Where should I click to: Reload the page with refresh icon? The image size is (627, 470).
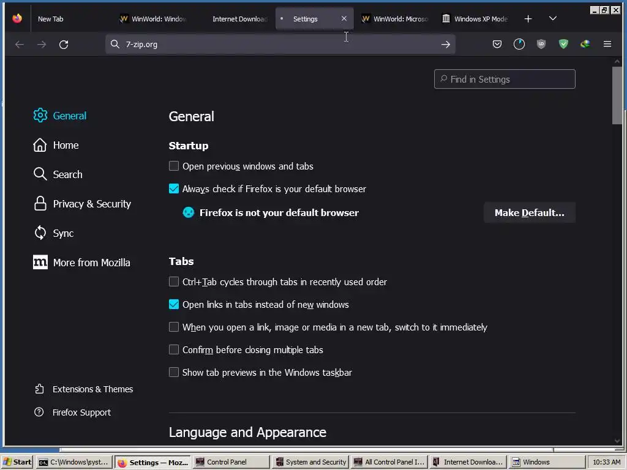pyautogui.click(x=64, y=44)
